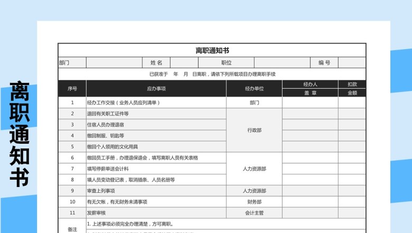The height and width of the screenshot is (233, 412).
Task: Click note 1. 上述事项必须完全办理清楚，方可离职。
Action: point(130,224)
